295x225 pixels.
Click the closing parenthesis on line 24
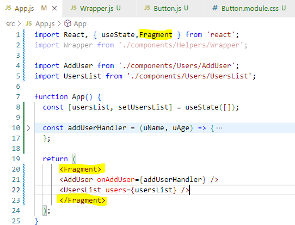45,211
